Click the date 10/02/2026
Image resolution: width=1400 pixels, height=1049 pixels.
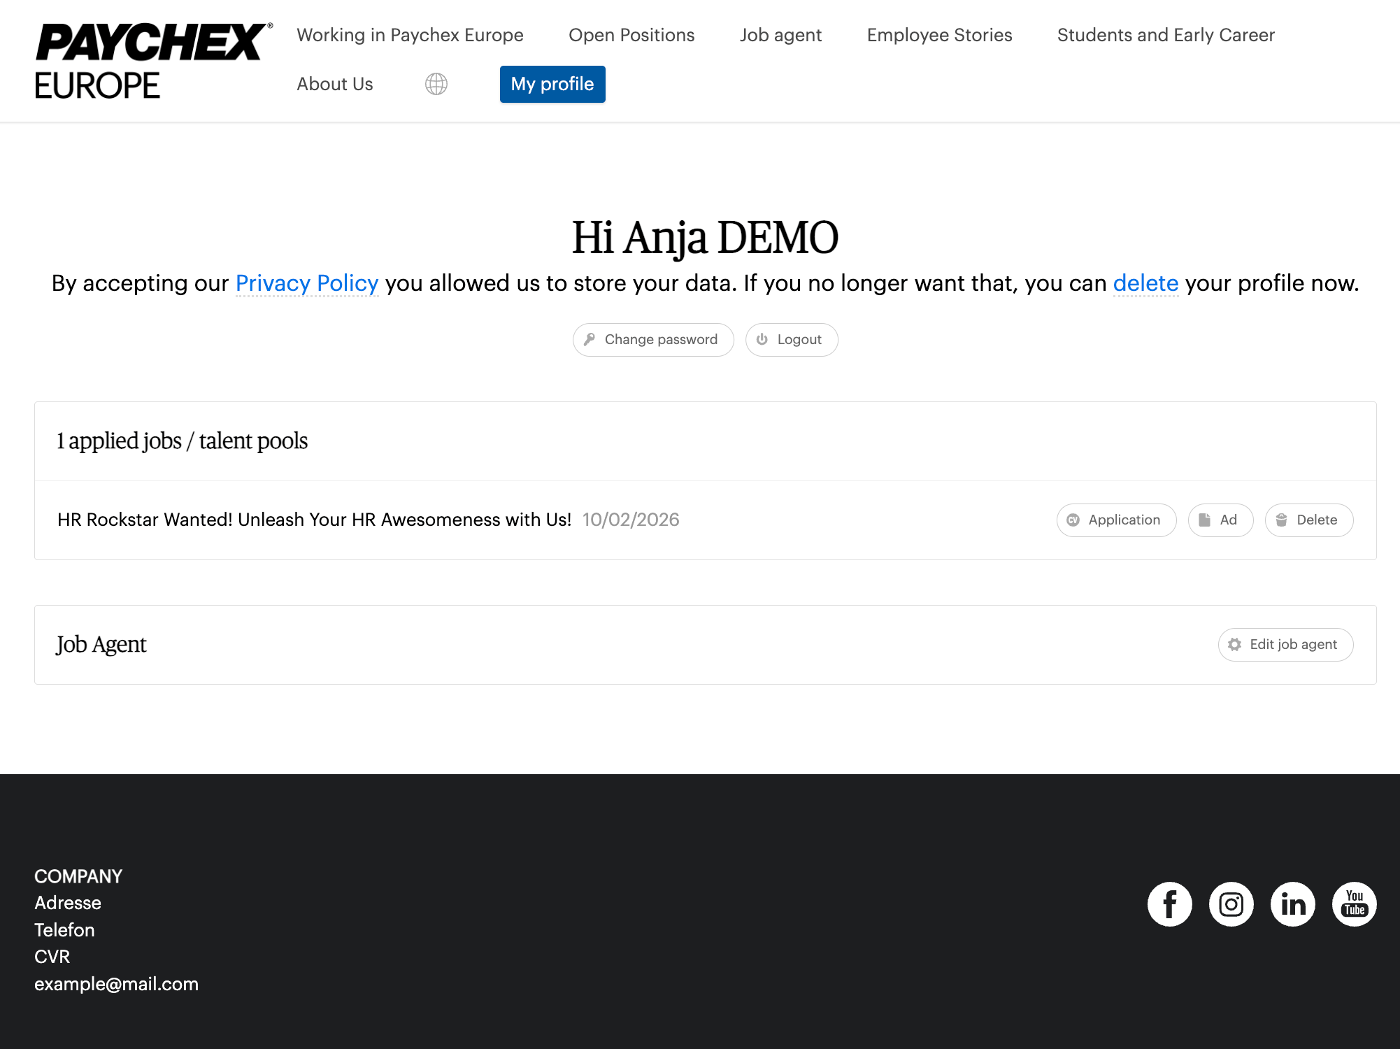pyautogui.click(x=631, y=520)
